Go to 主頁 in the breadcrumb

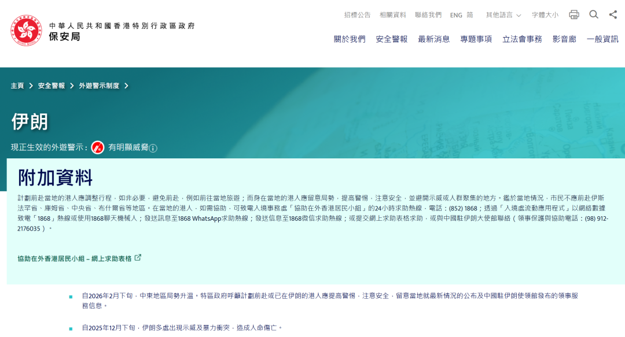pos(17,86)
